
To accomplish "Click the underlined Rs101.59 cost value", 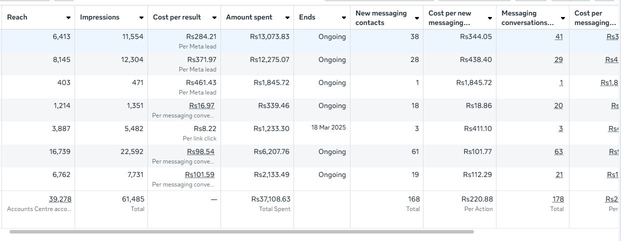I will [x=199, y=174].
